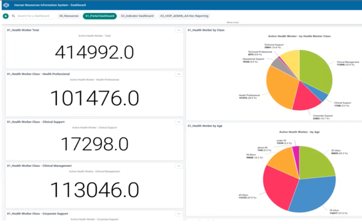
Task: Click red 45-54yrs slice in Age pie
Action: tap(279, 183)
